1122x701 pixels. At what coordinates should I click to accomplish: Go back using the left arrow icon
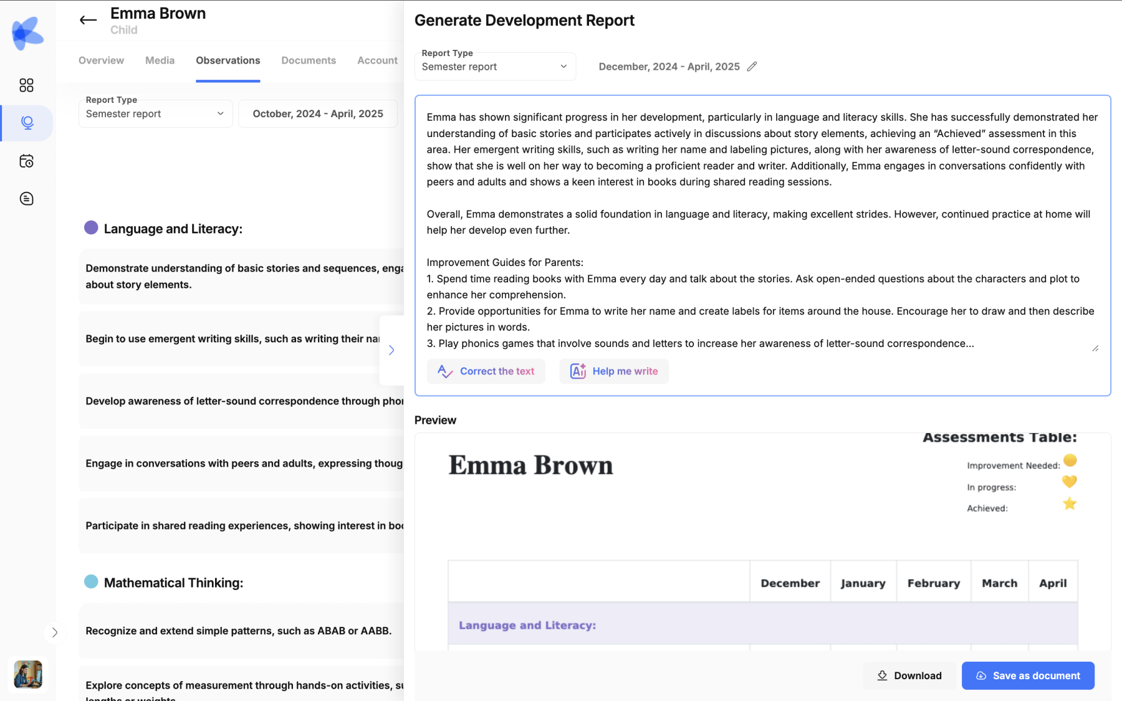(x=89, y=20)
